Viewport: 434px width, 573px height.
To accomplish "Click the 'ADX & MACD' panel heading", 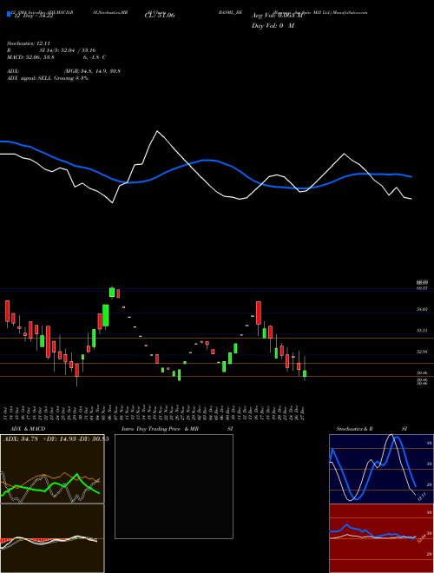I will tap(28, 429).
